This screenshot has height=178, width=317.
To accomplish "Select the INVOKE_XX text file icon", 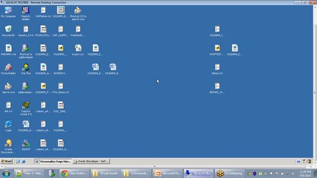I will pos(217,88).
